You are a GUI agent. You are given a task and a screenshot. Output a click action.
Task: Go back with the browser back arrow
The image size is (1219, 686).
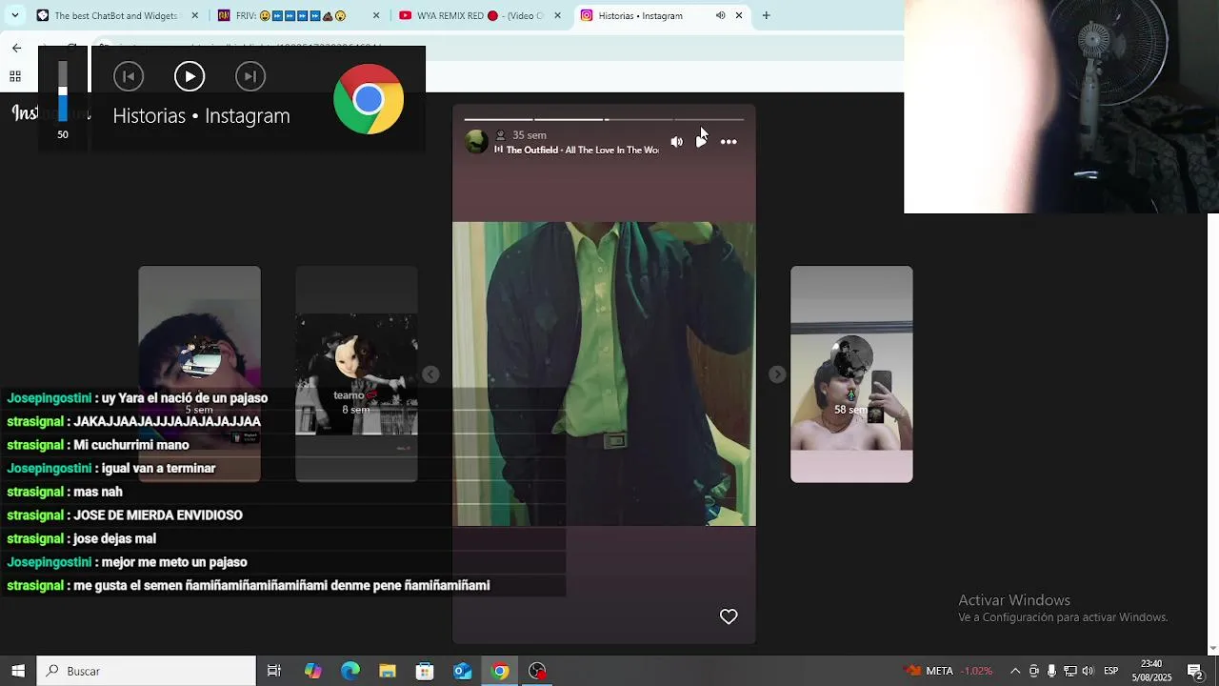pos(16,48)
